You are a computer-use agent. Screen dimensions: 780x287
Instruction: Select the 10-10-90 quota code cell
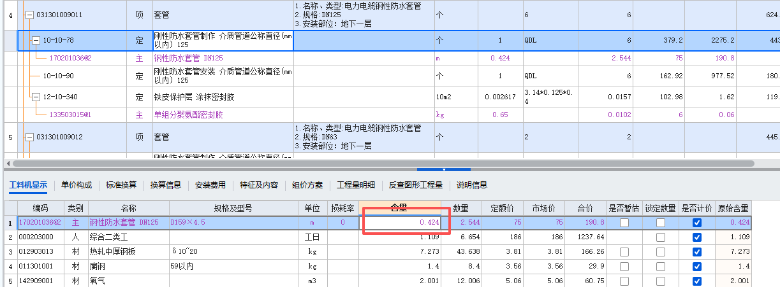coord(59,76)
